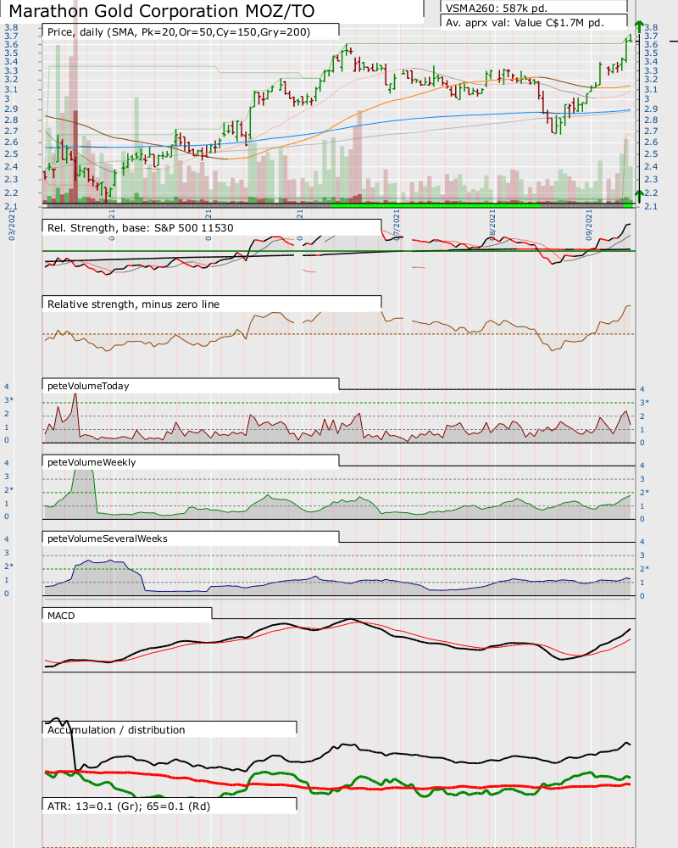Click the Accumulation / distribution label
Screen dimensions: 678x848
coord(116,729)
